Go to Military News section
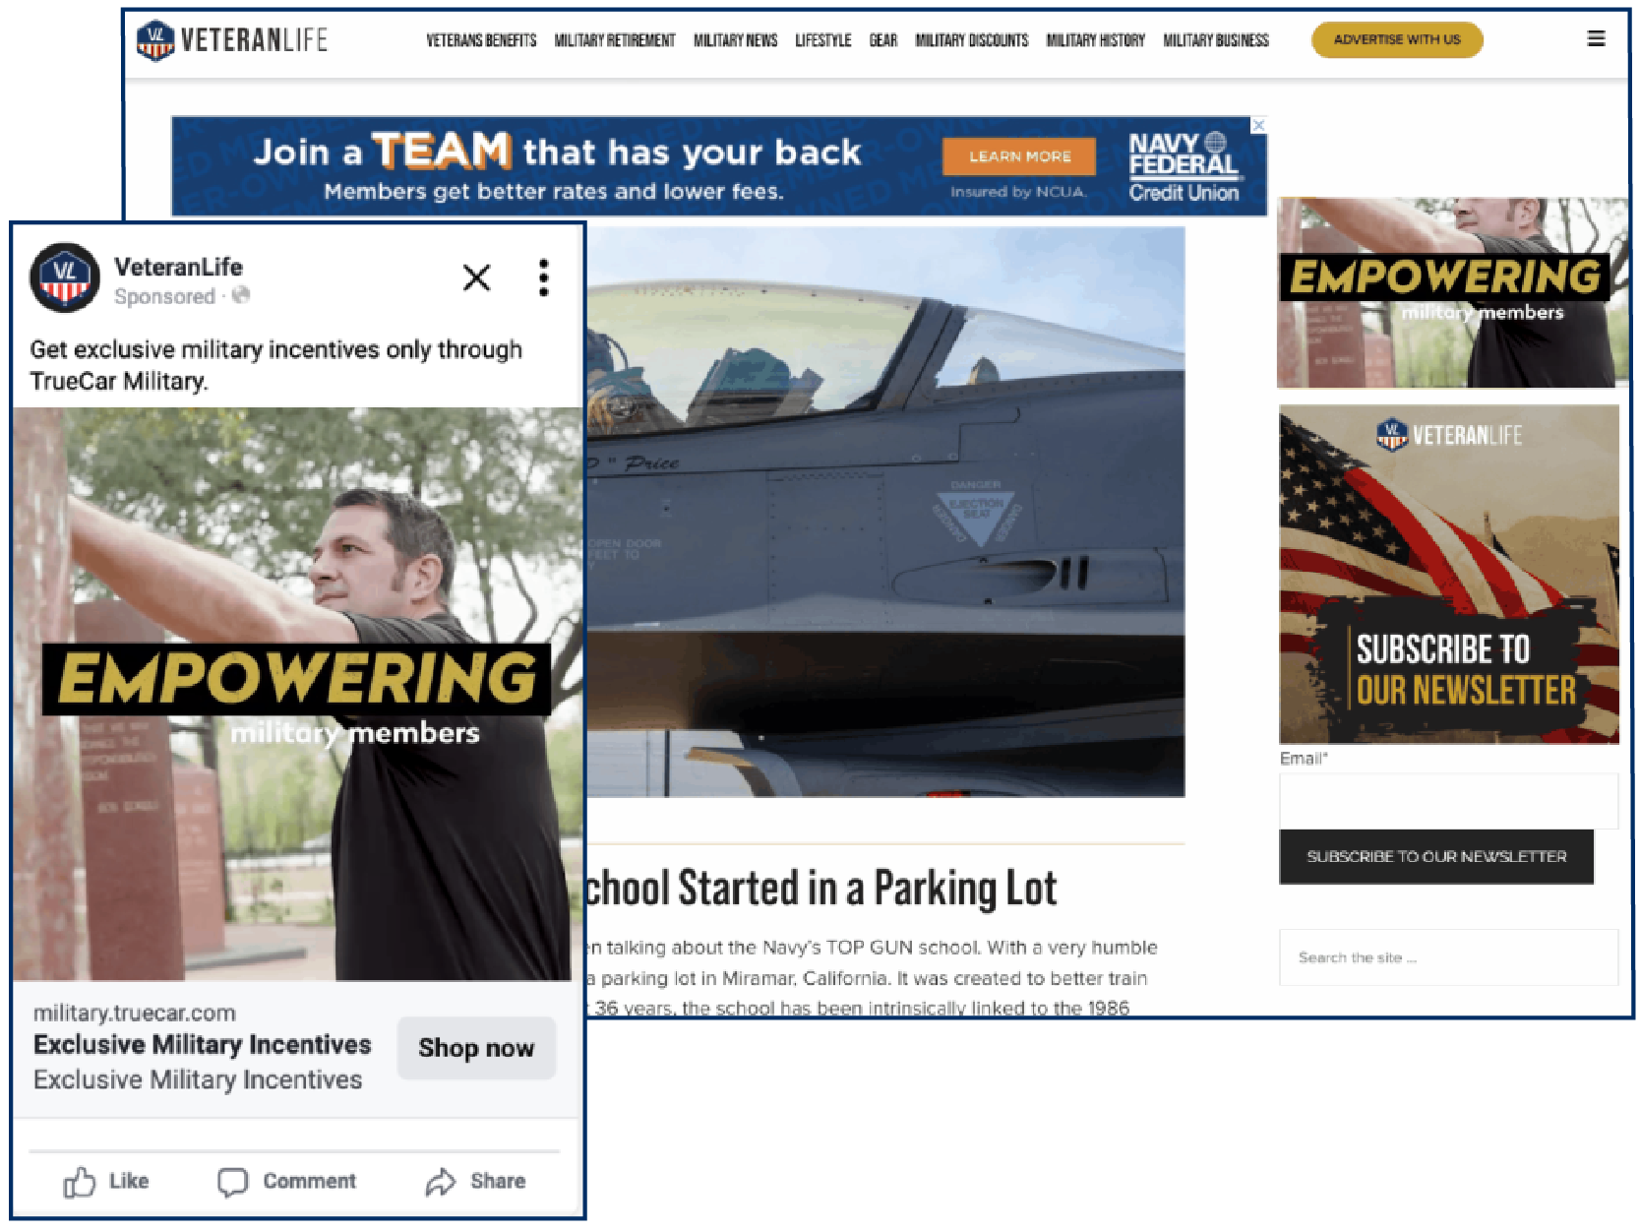Image resolution: width=1640 pixels, height=1230 pixels. pos(735,40)
